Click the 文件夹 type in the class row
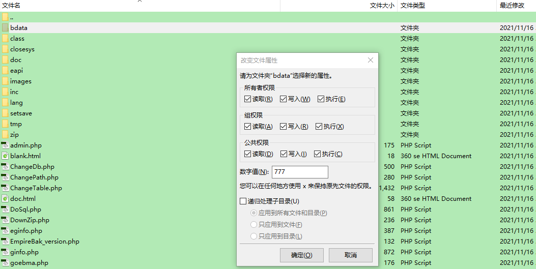536x269 pixels. tap(410, 39)
